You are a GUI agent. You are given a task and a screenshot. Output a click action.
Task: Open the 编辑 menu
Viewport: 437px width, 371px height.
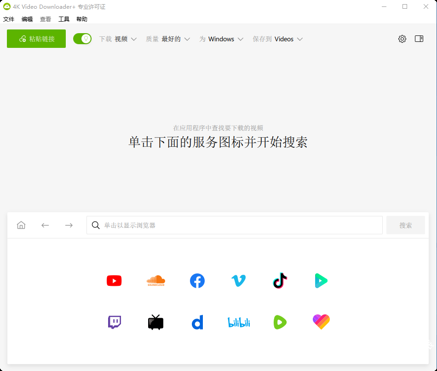click(27, 19)
